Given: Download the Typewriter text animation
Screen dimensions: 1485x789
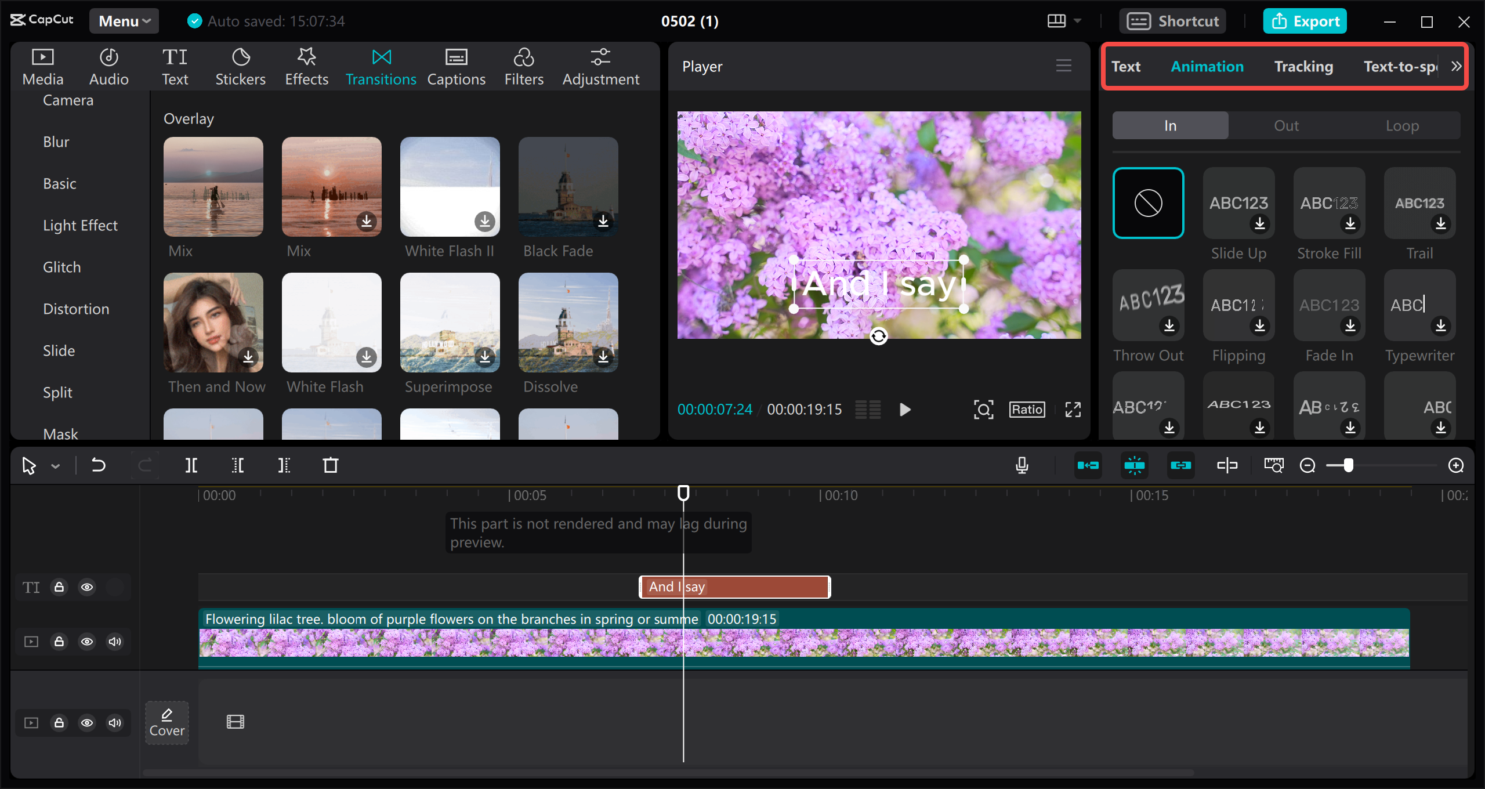Looking at the screenshot, I should click(1440, 325).
